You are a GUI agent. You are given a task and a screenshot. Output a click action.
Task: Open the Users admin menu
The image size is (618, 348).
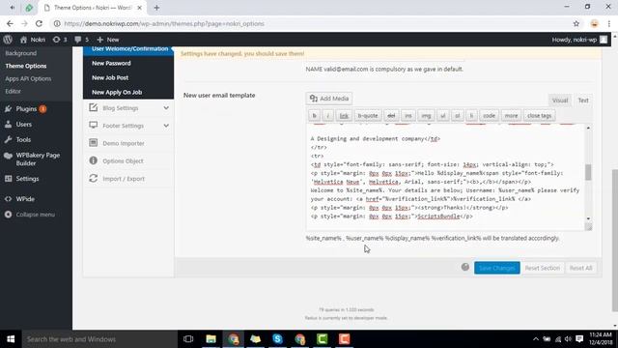(23, 125)
